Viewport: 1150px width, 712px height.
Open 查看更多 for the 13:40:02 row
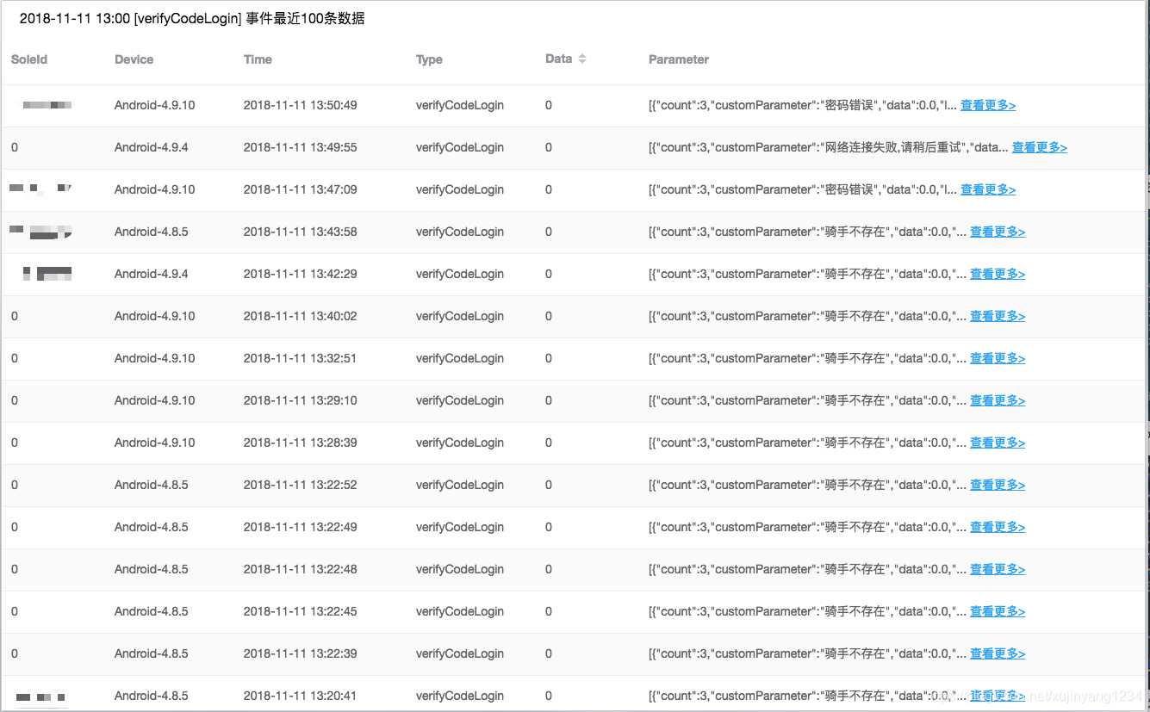pos(998,316)
